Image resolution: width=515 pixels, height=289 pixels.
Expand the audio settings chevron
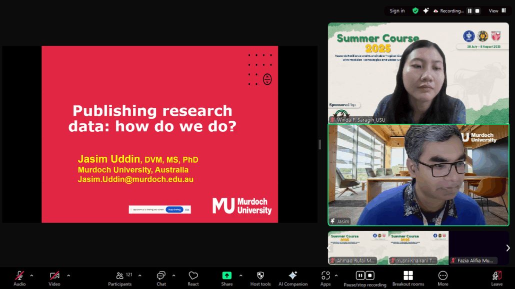(x=31, y=276)
